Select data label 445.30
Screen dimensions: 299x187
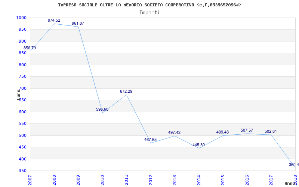coord(198,145)
